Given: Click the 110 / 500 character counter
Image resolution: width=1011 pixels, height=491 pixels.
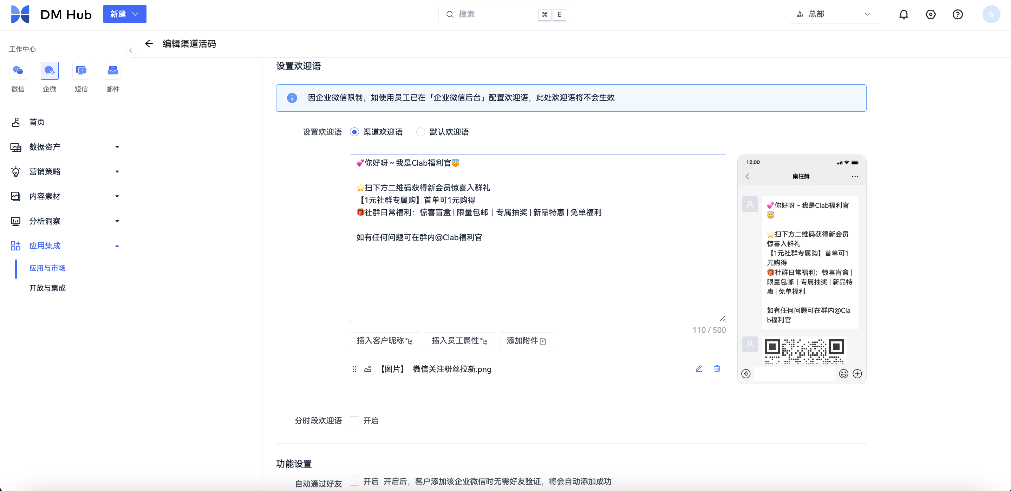Looking at the screenshot, I should coord(709,330).
